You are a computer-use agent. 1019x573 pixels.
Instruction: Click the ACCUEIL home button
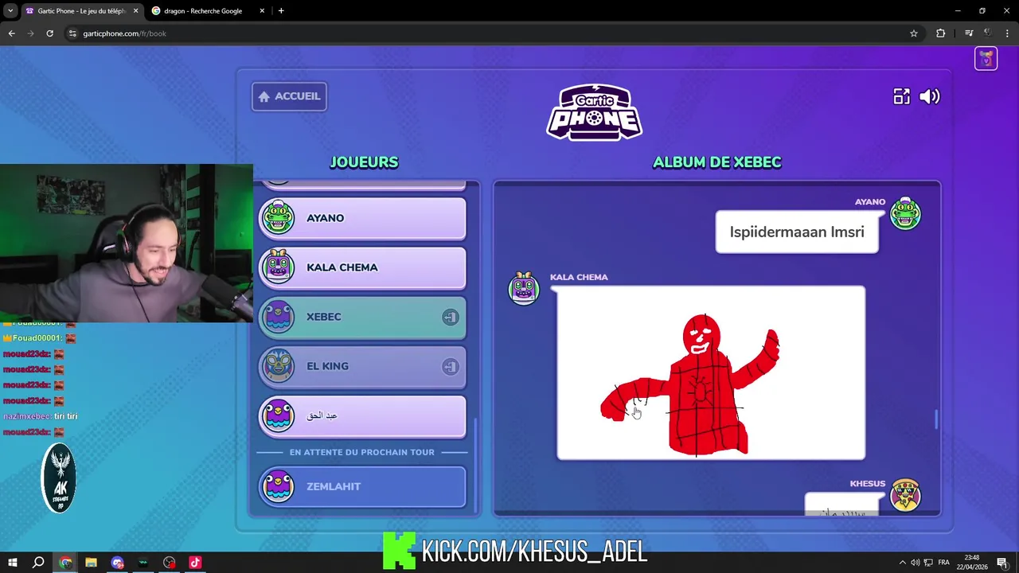(x=289, y=96)
